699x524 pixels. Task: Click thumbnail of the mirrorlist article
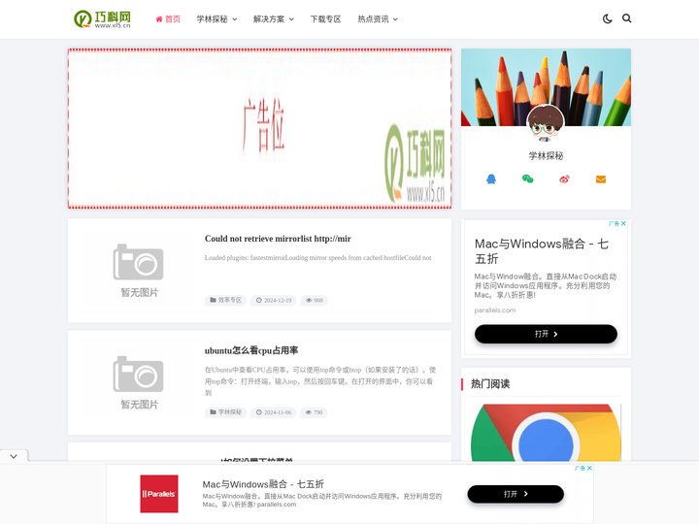tap(139, 270)
